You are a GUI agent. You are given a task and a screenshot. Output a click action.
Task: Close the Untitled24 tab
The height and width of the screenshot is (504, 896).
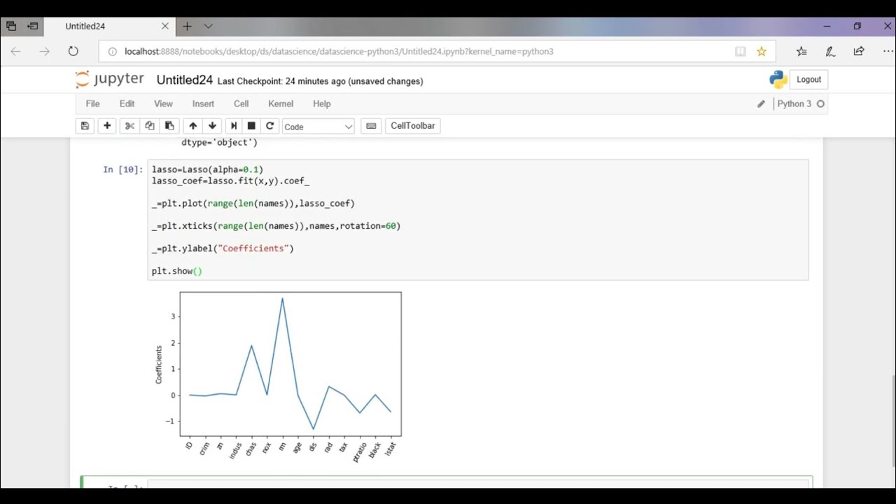165,26
